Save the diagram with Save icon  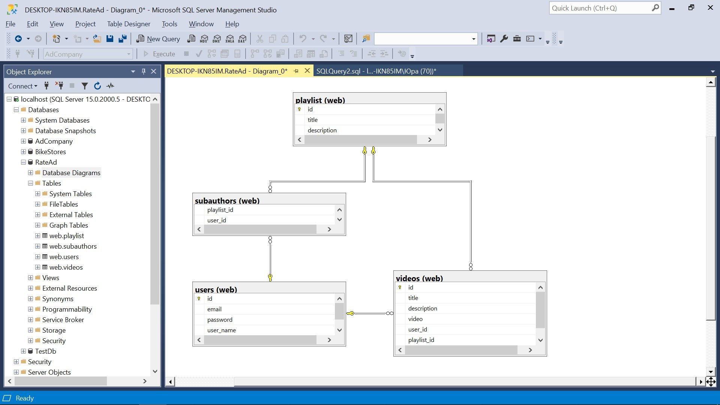(x=110, y=39)
